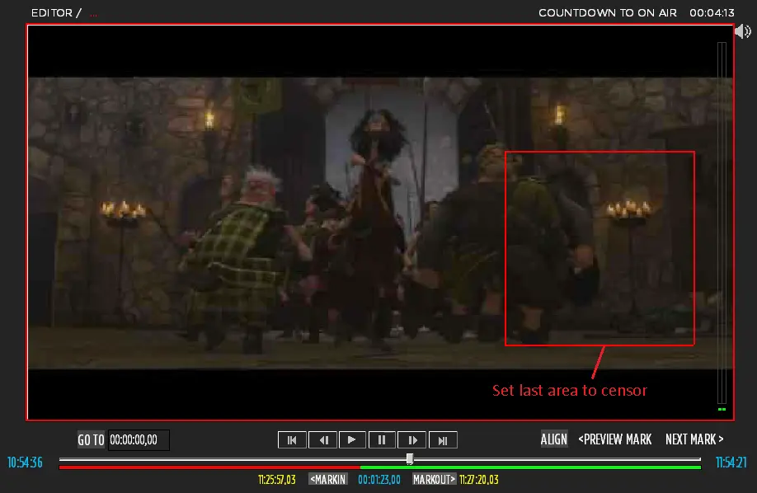Image resolution: width=757 pixels, height=493 pixels.
Task: Mute audio with the speaker icon
Action: click(x=742, y=31)
